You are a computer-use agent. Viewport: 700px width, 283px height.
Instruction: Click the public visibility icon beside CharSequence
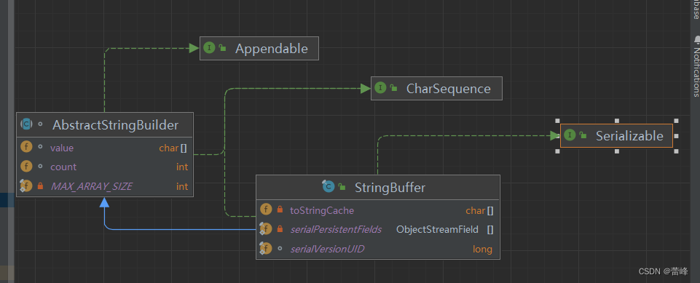click(x=393, y=89)
